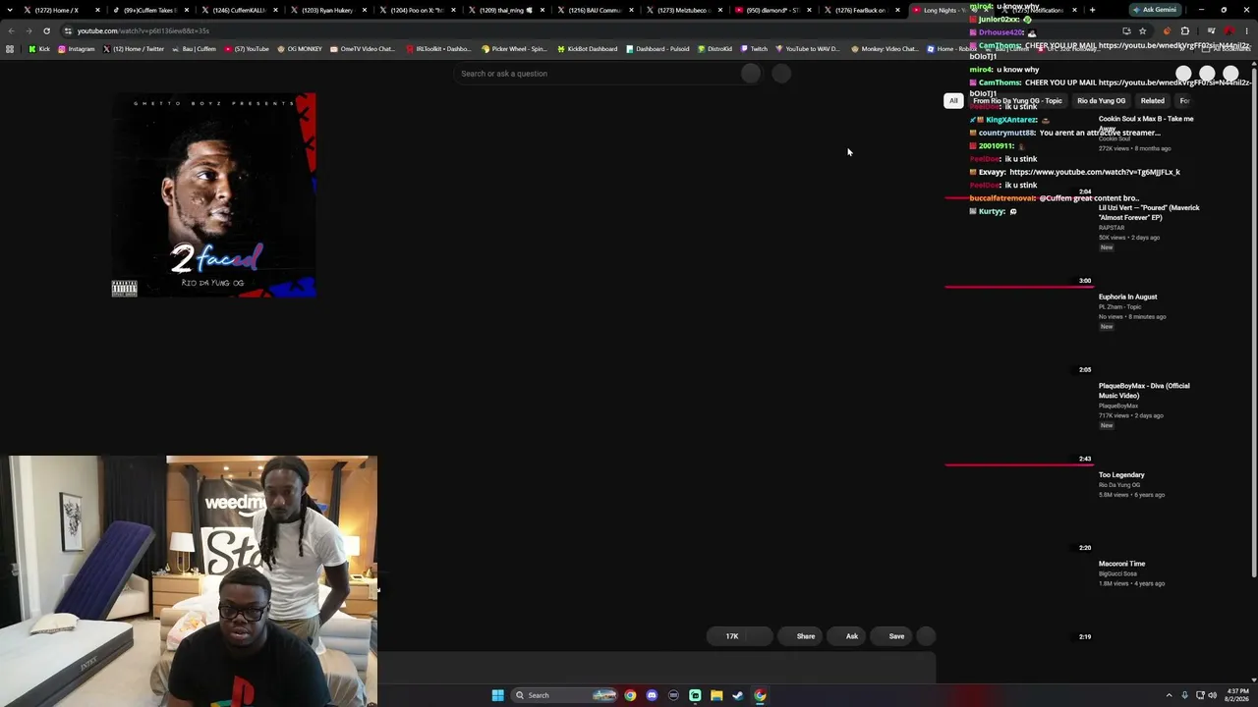Open a new browser tab
This screenshot has width=1258, height=707.
click(x=1092, y=10)
